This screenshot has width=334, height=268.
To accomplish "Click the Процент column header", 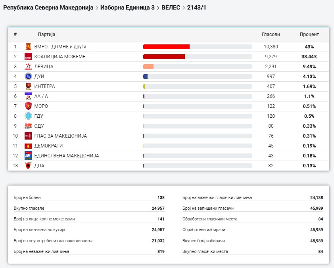I will 309,34.
